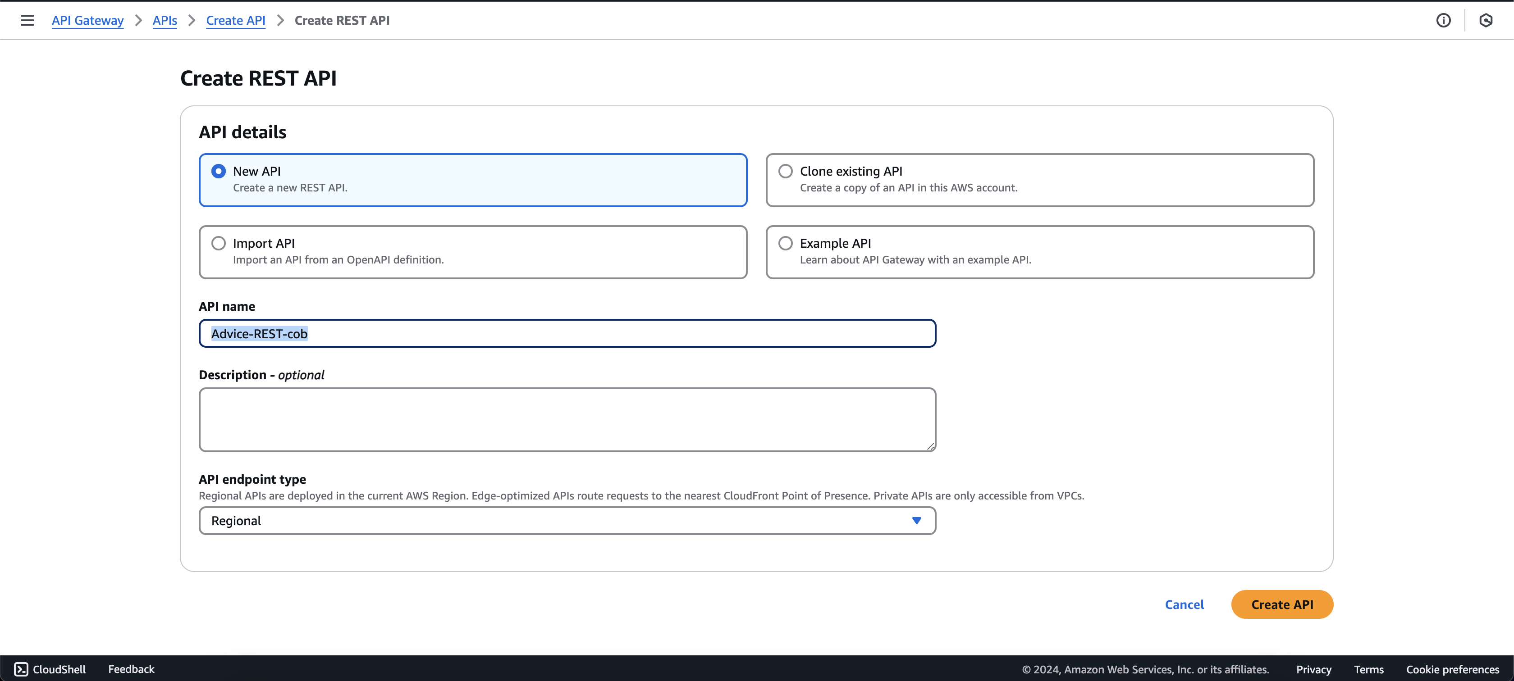Select the Example API option
The height and width of the screenshot is (681, 1514).
click(785, 243)
